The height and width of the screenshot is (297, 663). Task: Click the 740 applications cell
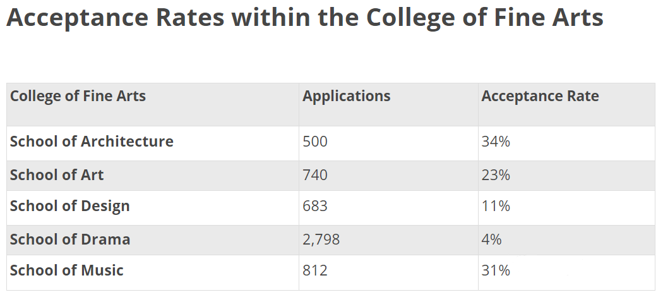pos(315,175)
